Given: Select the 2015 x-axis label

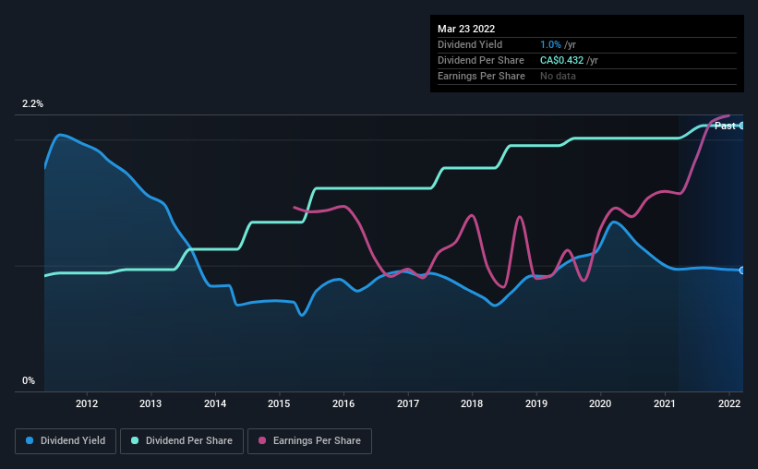Looking at the screenshot, I should pos(279,403).
